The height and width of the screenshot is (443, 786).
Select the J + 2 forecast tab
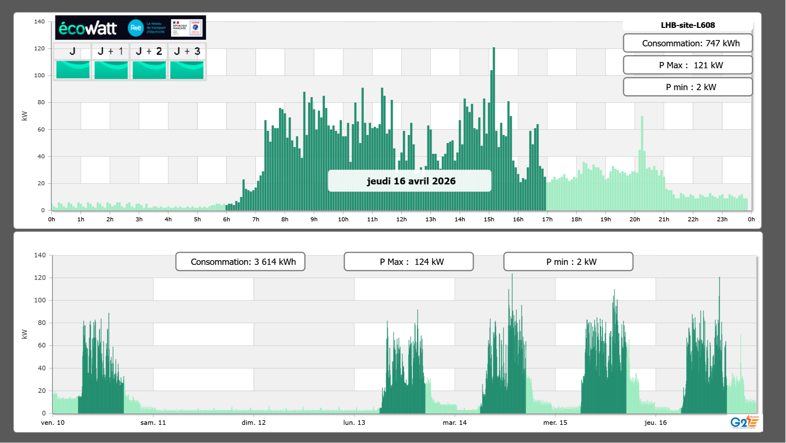click(149, 51)
